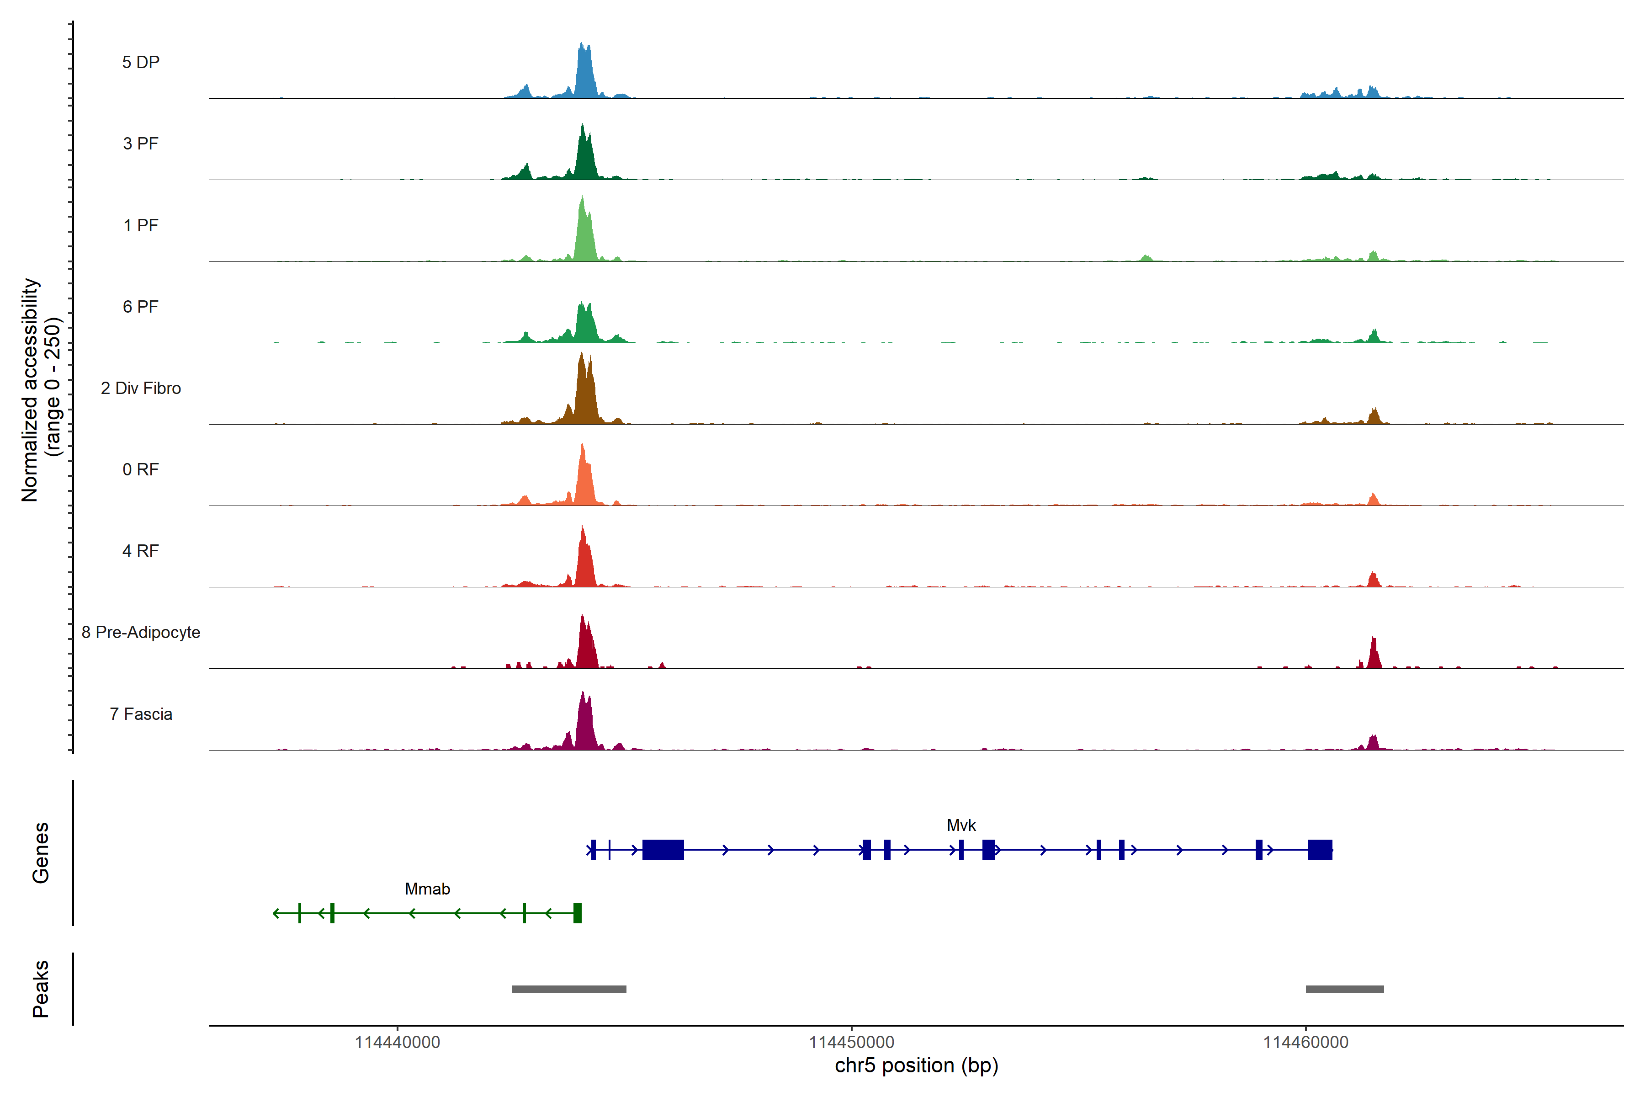Select the 8 Pre-Adipocyte label
1645x1097 pixels.
141,633
